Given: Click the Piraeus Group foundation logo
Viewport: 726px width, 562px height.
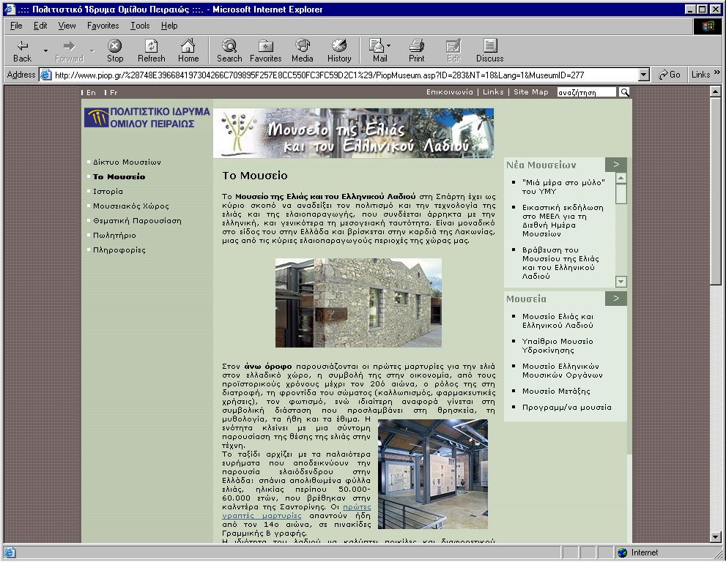Looking at the screenshot, I should [x=147, y=118].
